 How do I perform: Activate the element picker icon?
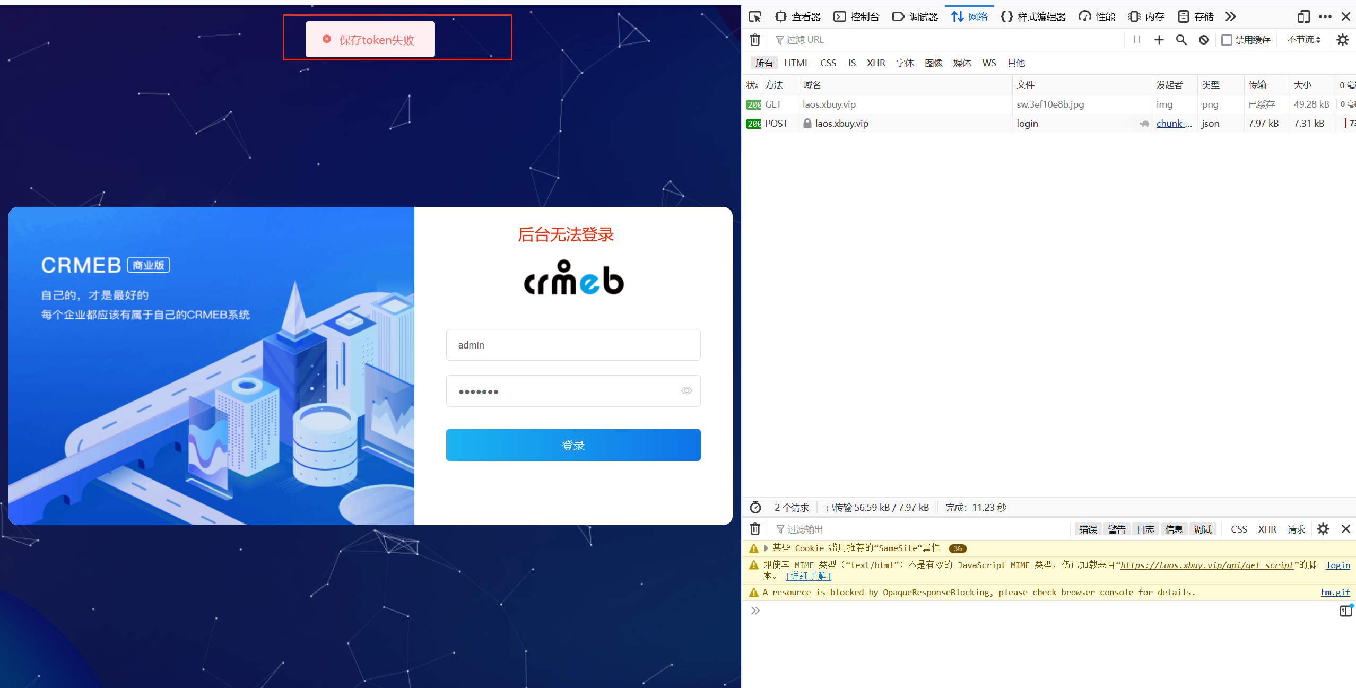(755, 17)
